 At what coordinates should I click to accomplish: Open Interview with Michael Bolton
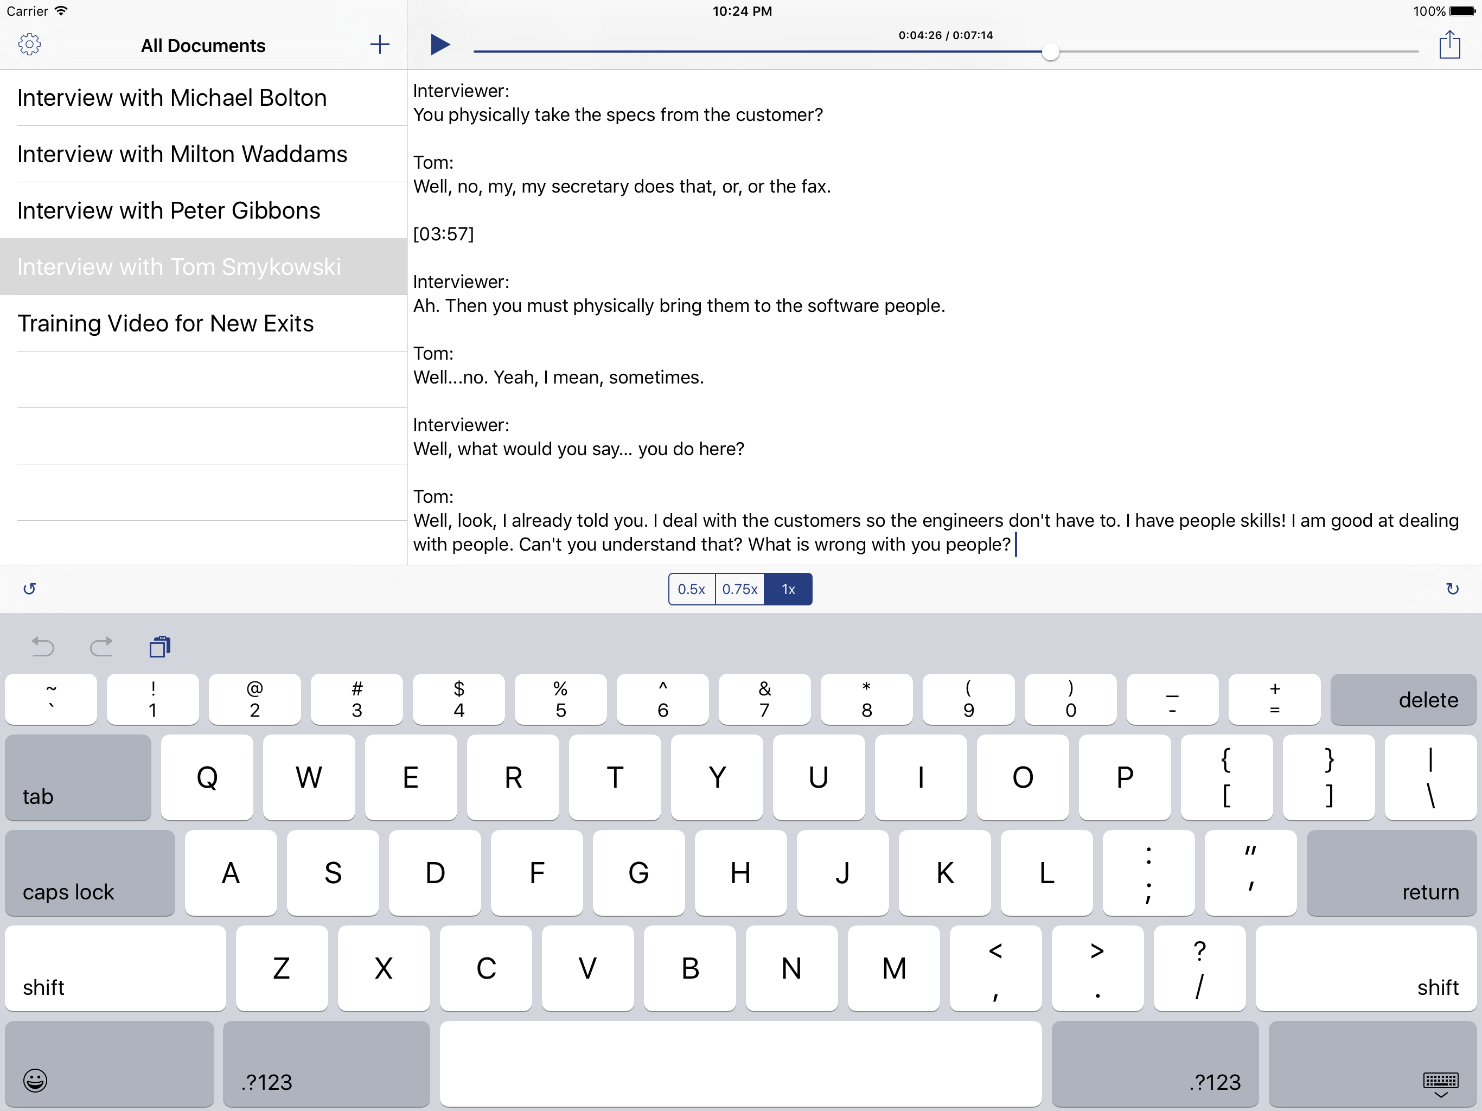point(203,98)
